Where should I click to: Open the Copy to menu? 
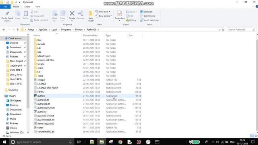pos(62,16)
